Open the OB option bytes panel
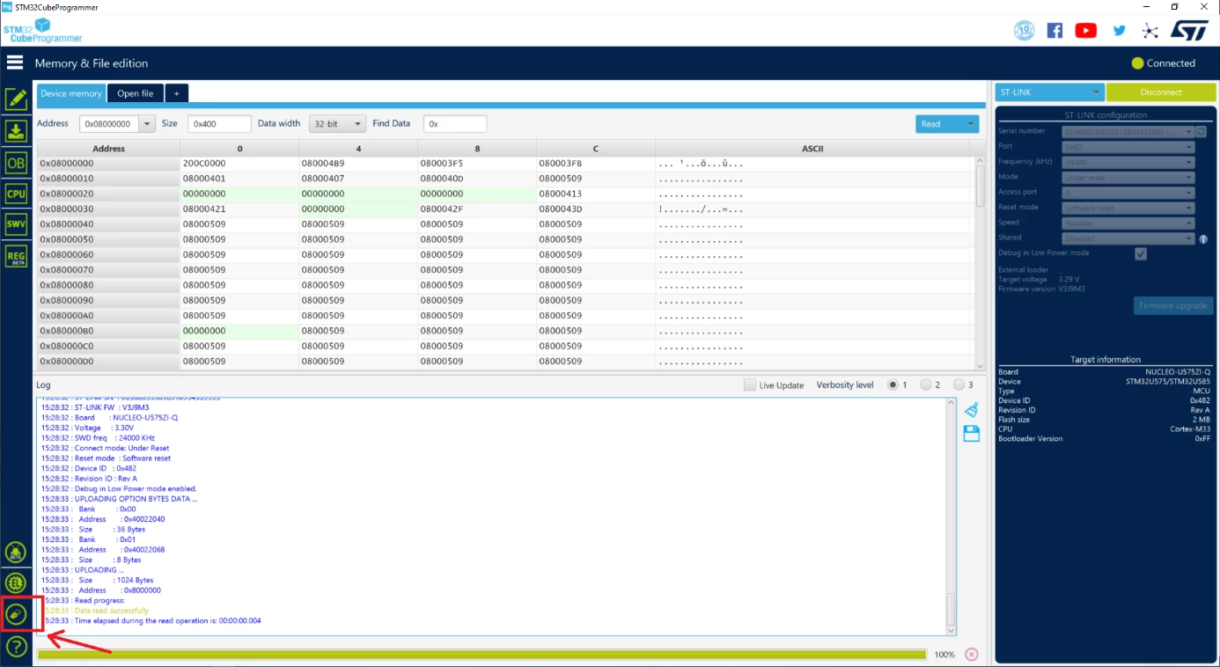This screenshot has width=1220, height=667. click(16, 163)
